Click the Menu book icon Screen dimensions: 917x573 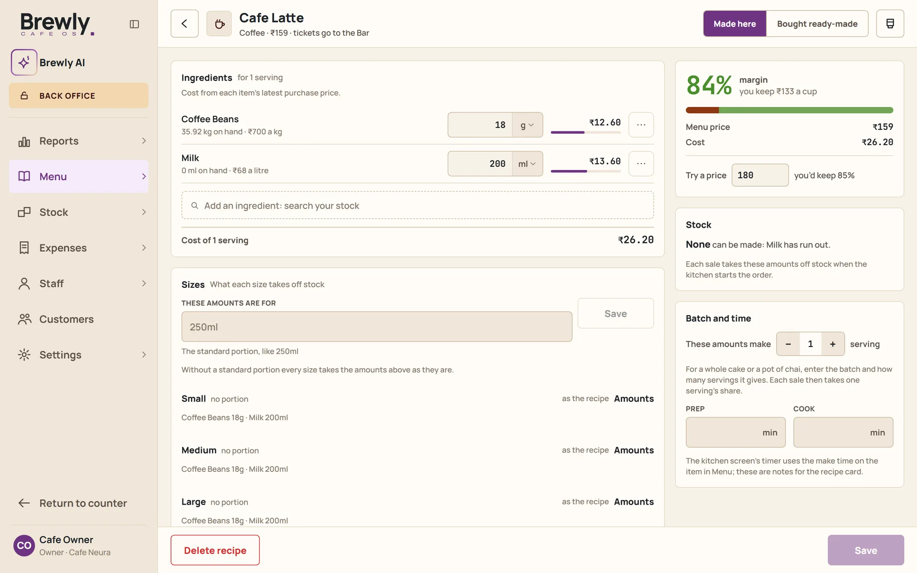[x=24, y=177]
